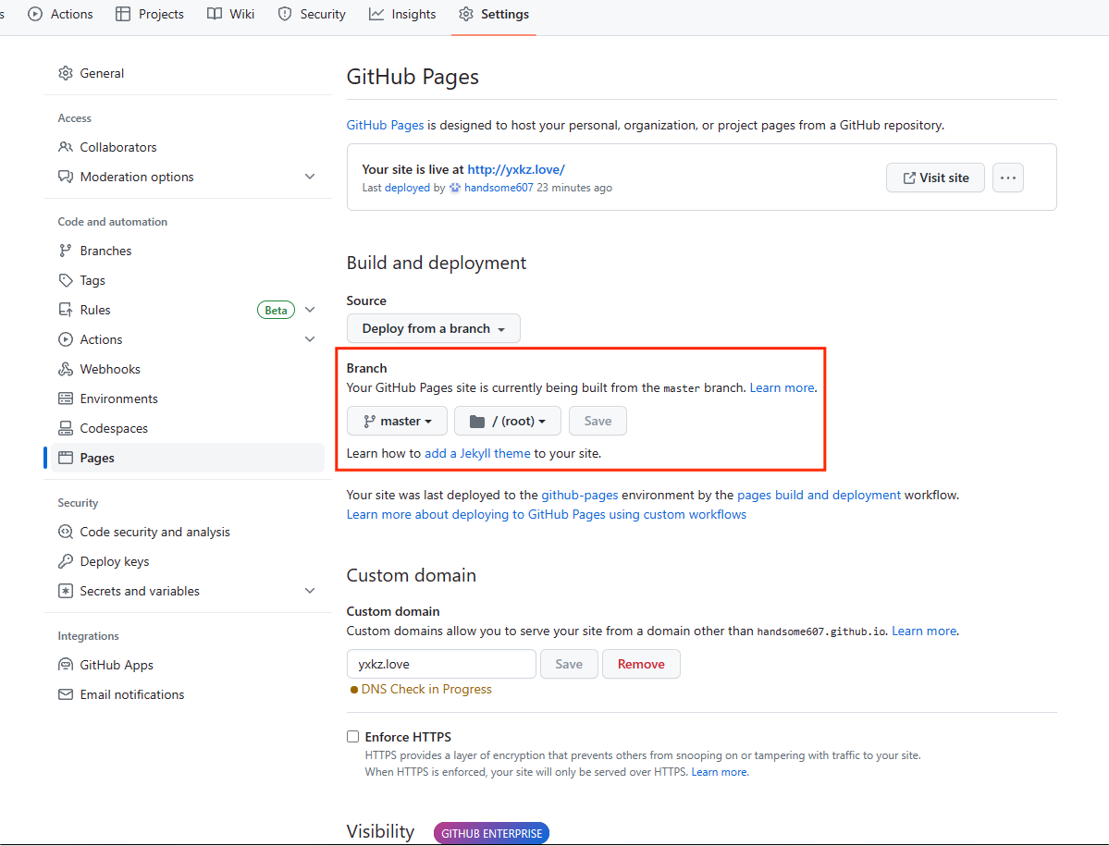This screenshot has height=846, width=1109.
Task: Expand the Secrets and variables section
Action: point(310,591)
